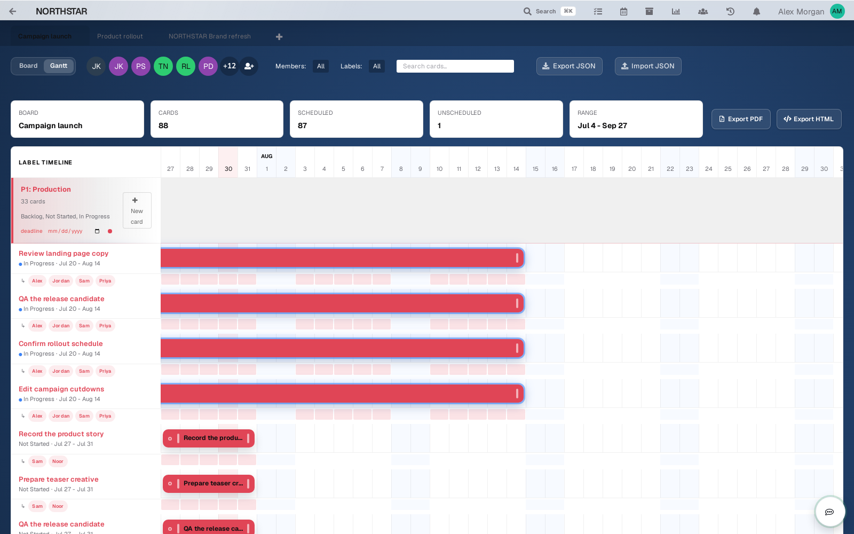Open Confirm rollout schedule card

click(61, 344)
